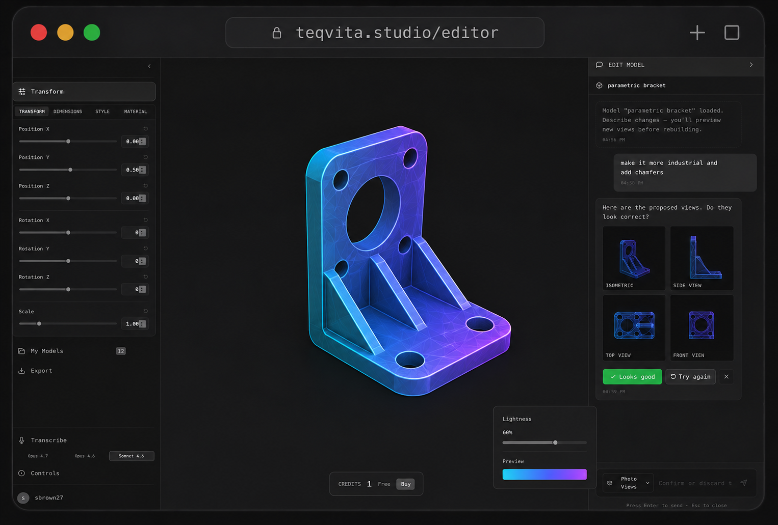Click the parametric bracket model icon
The width and height of the screenshot is (778, 525).
[x=600, y=86]
